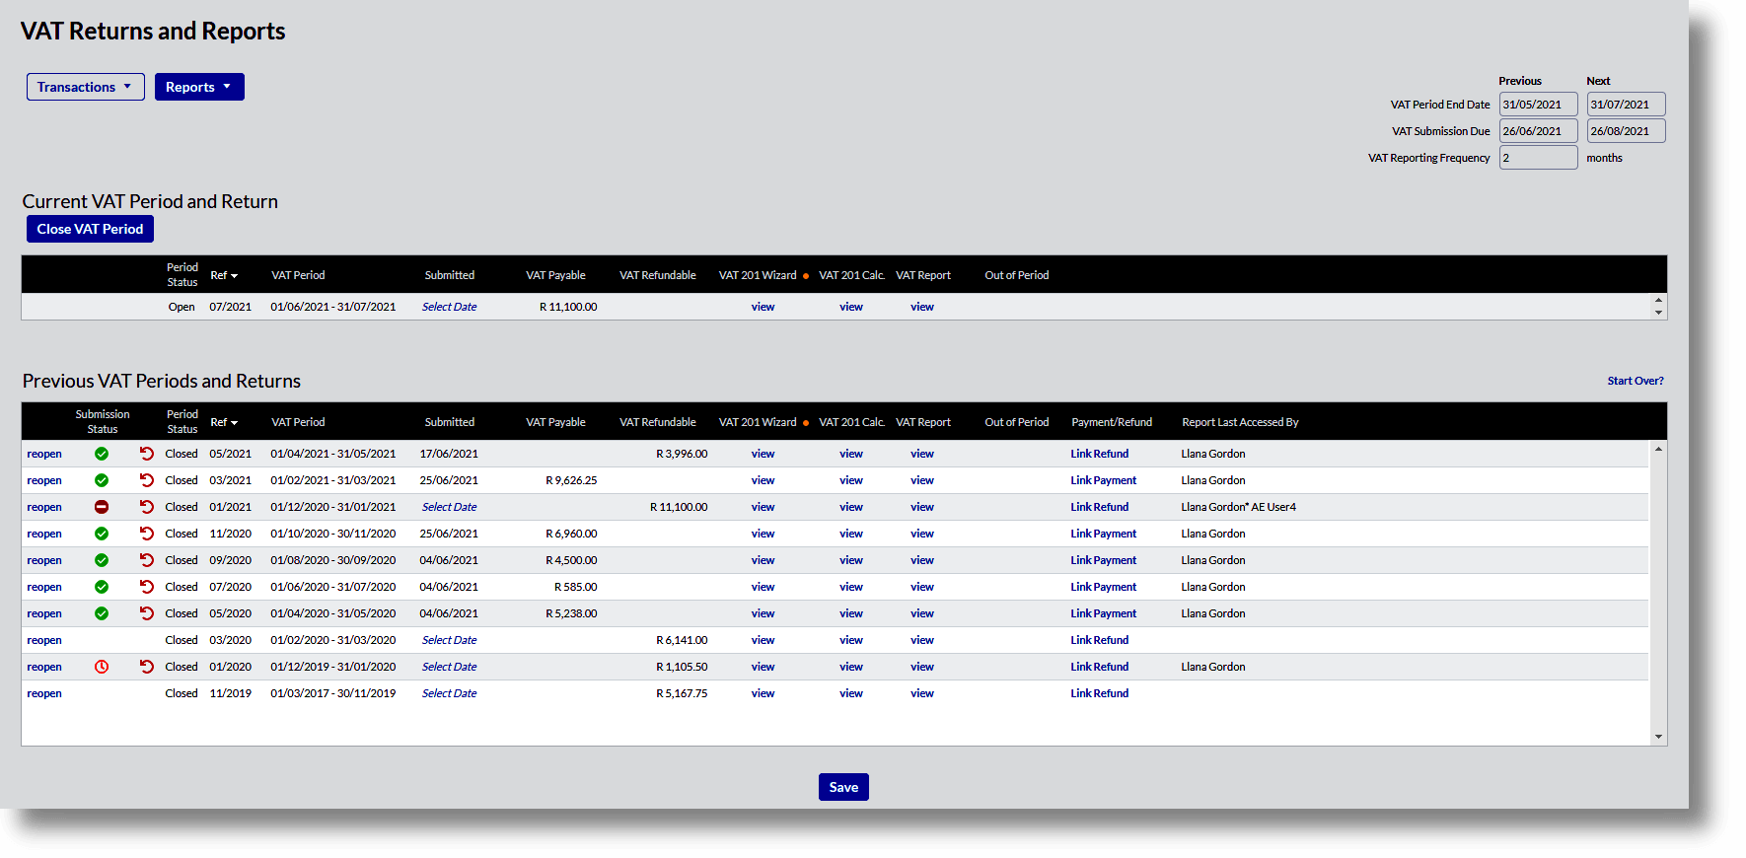Click current period table scroll down arrow
Screen dimensions: 1746x858
(1658, 313)
